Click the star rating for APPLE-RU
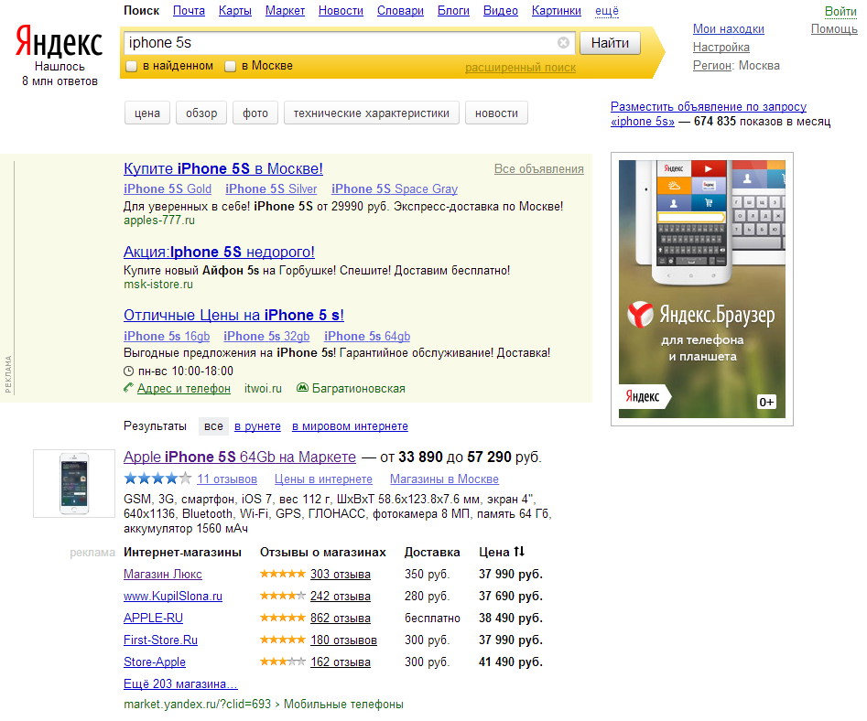 (x=283, y=618)
